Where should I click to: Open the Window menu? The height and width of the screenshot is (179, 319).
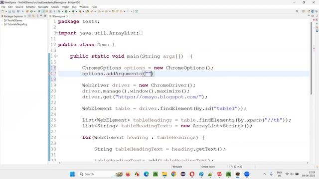(x=84, y=7)
